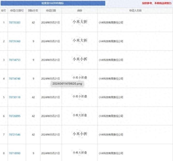Click the date 2024年05月21日 in row 1

coord(50,22)
